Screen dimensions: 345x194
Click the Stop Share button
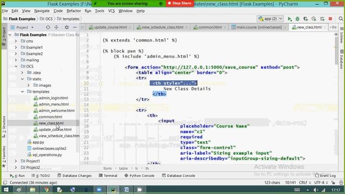click(180, 3)
